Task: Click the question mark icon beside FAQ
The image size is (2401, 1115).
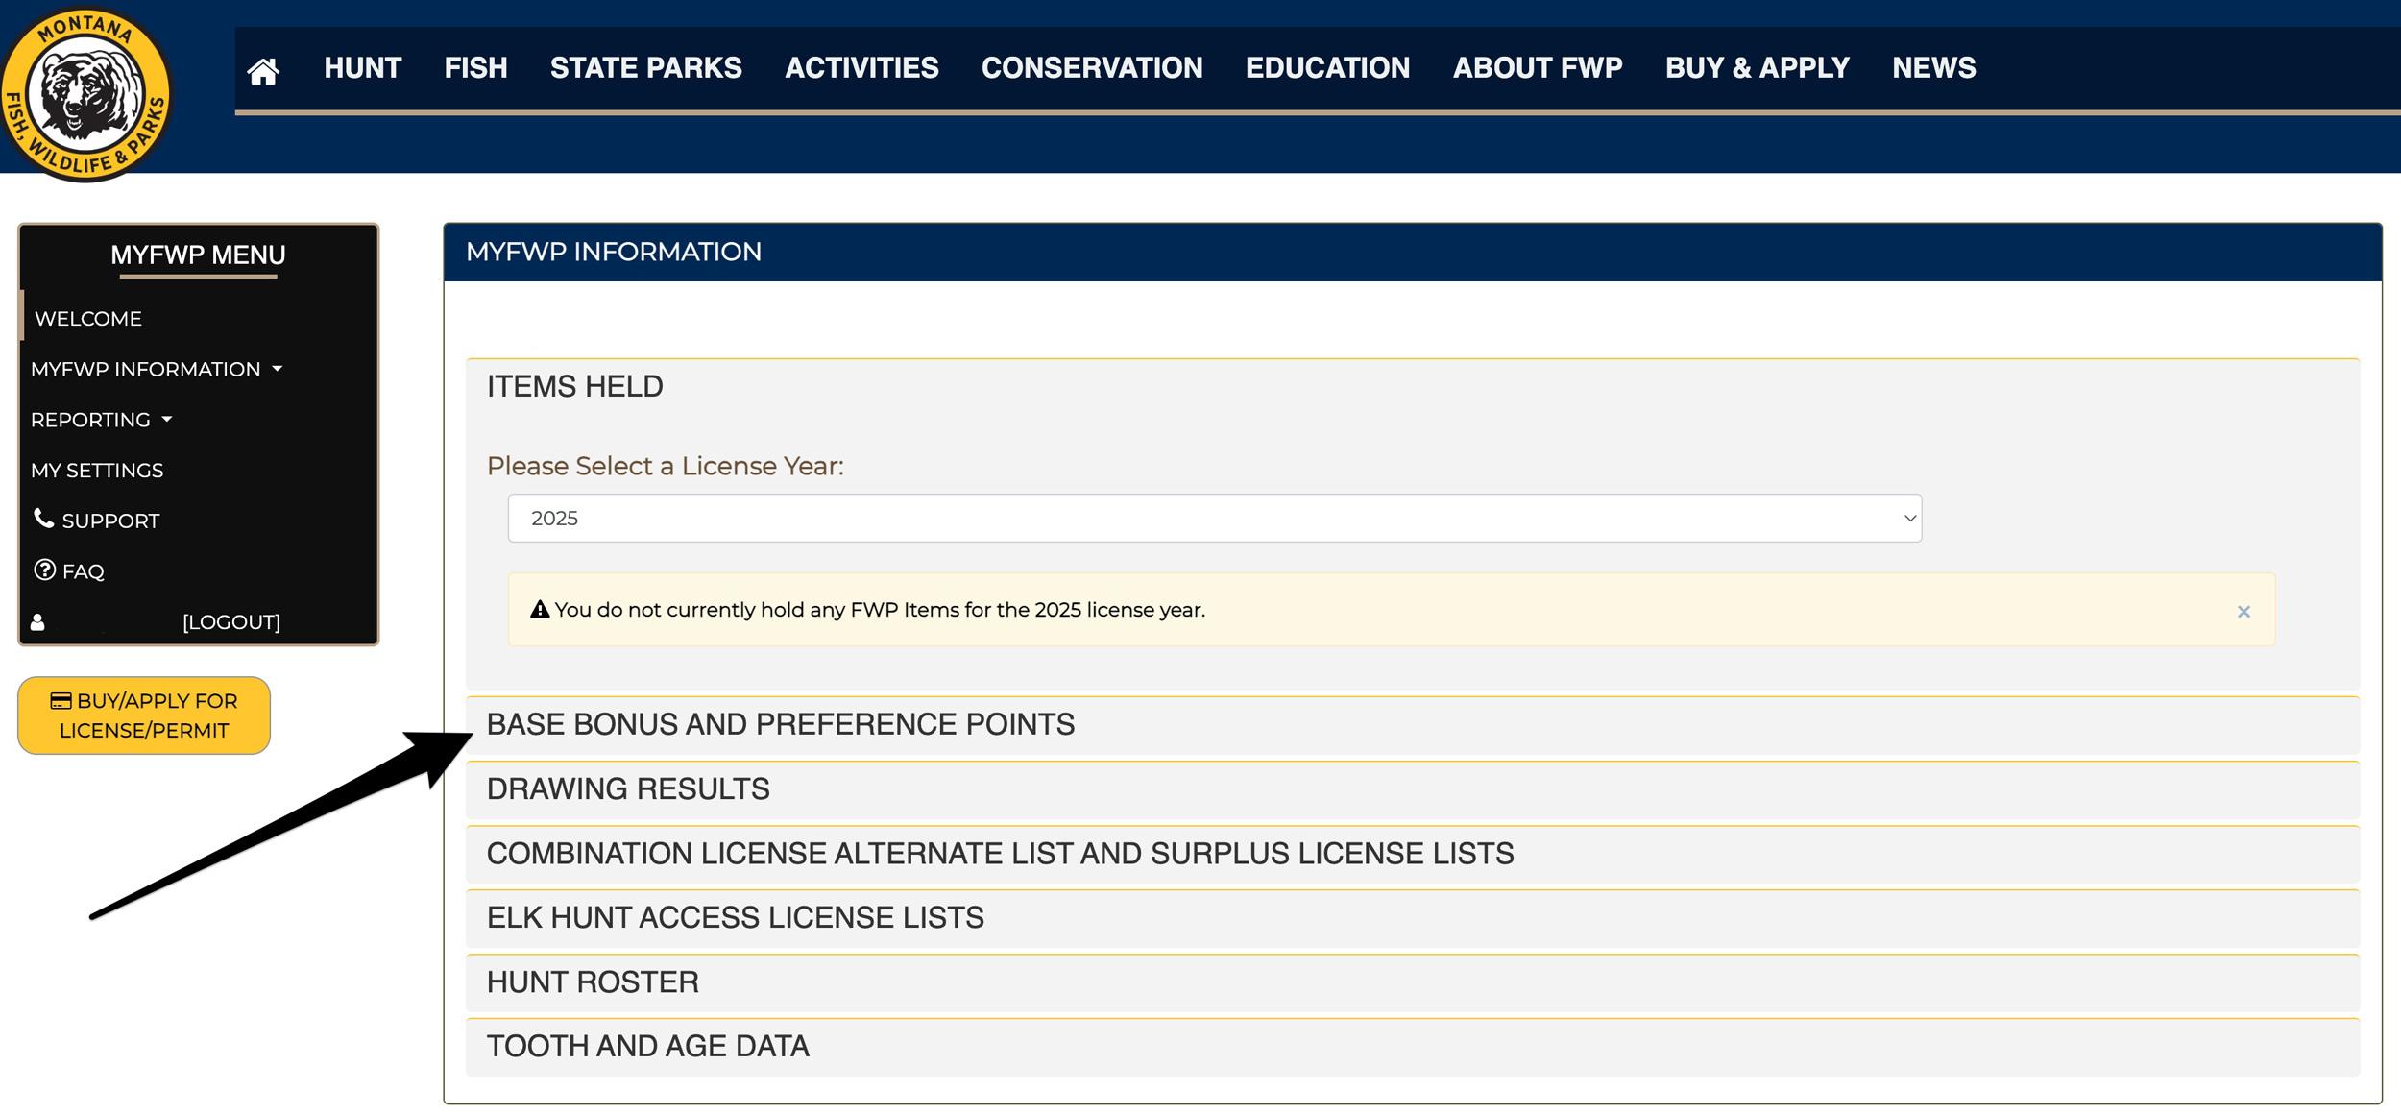Action: pyautogui.click(x=43, y=570)
